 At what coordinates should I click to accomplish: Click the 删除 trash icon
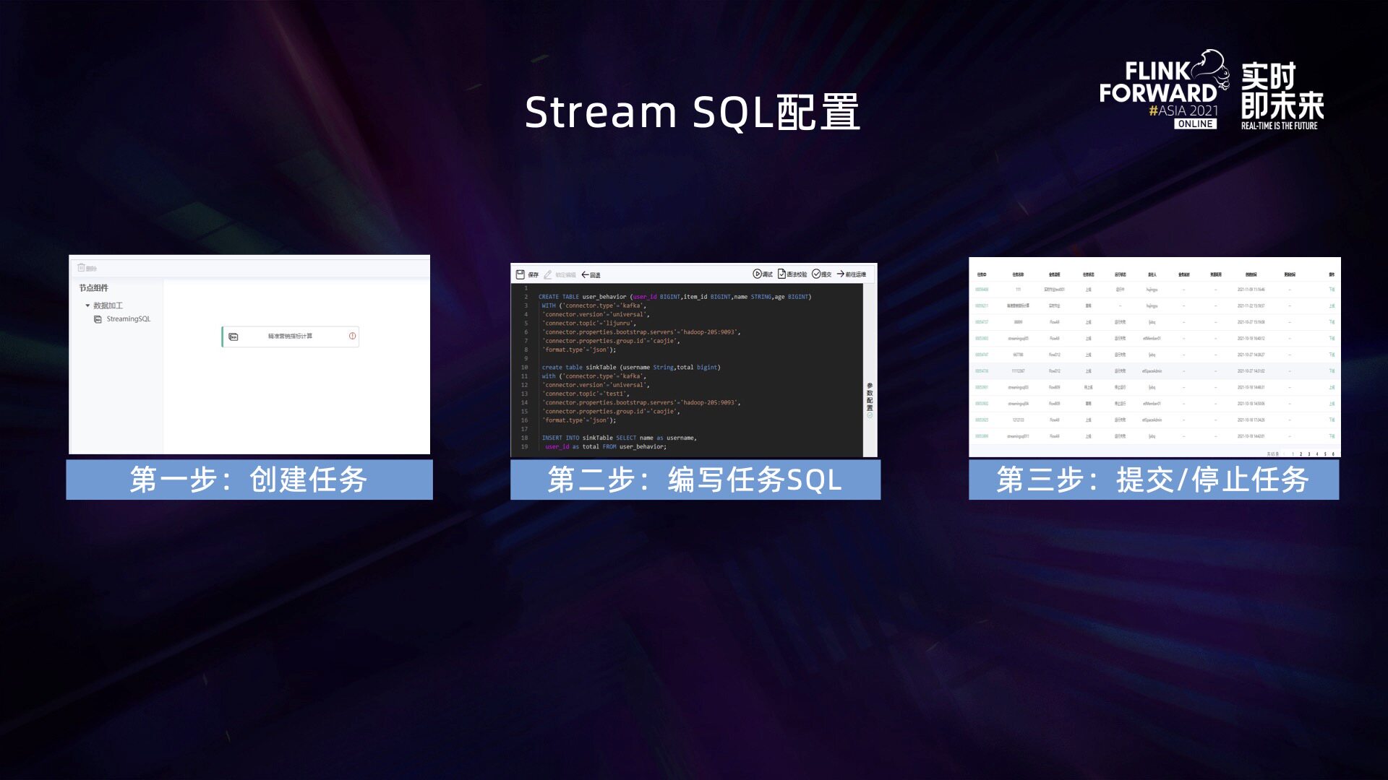[x=82, y=267]
